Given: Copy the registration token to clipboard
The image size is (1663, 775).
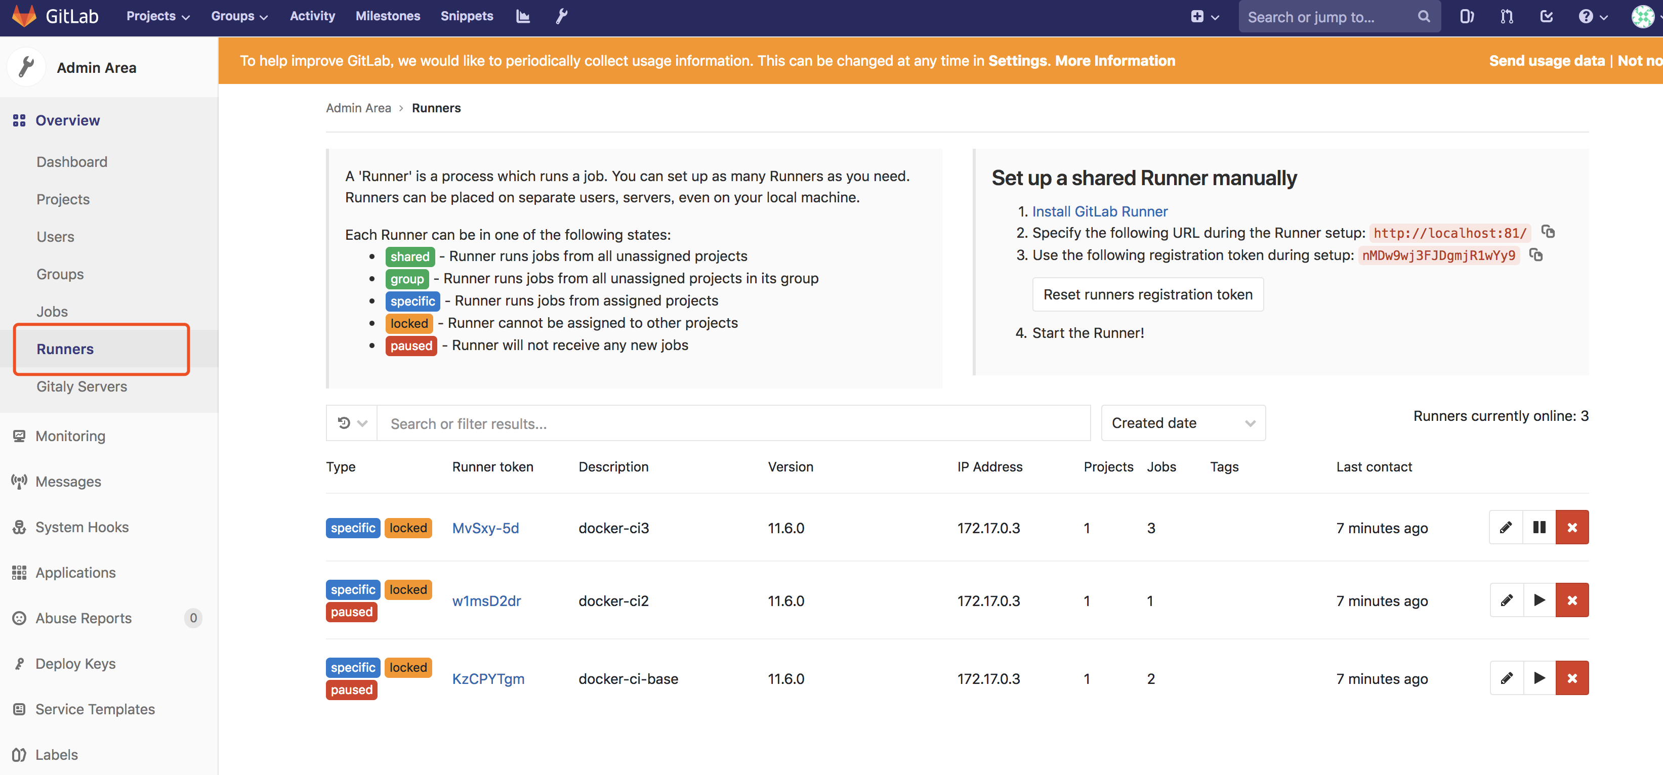Looking at the screenshot, I should click(1536, 255).
